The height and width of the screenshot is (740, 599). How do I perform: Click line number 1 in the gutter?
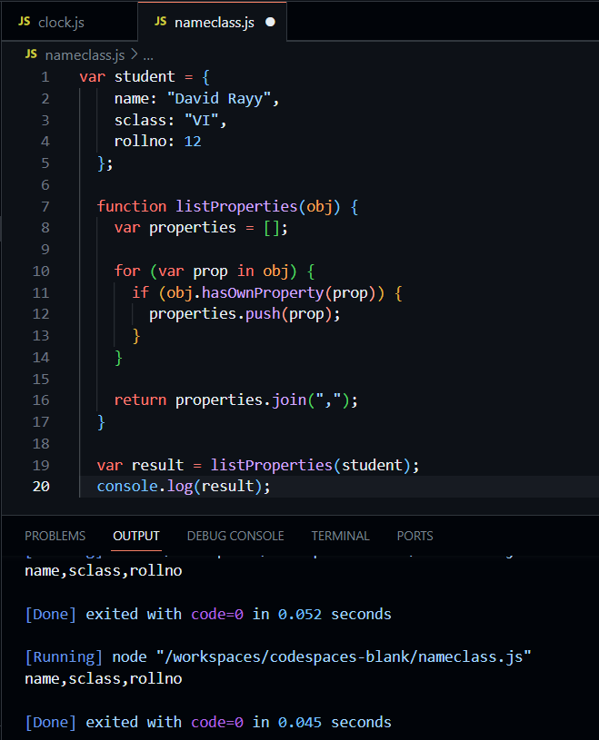45,77
